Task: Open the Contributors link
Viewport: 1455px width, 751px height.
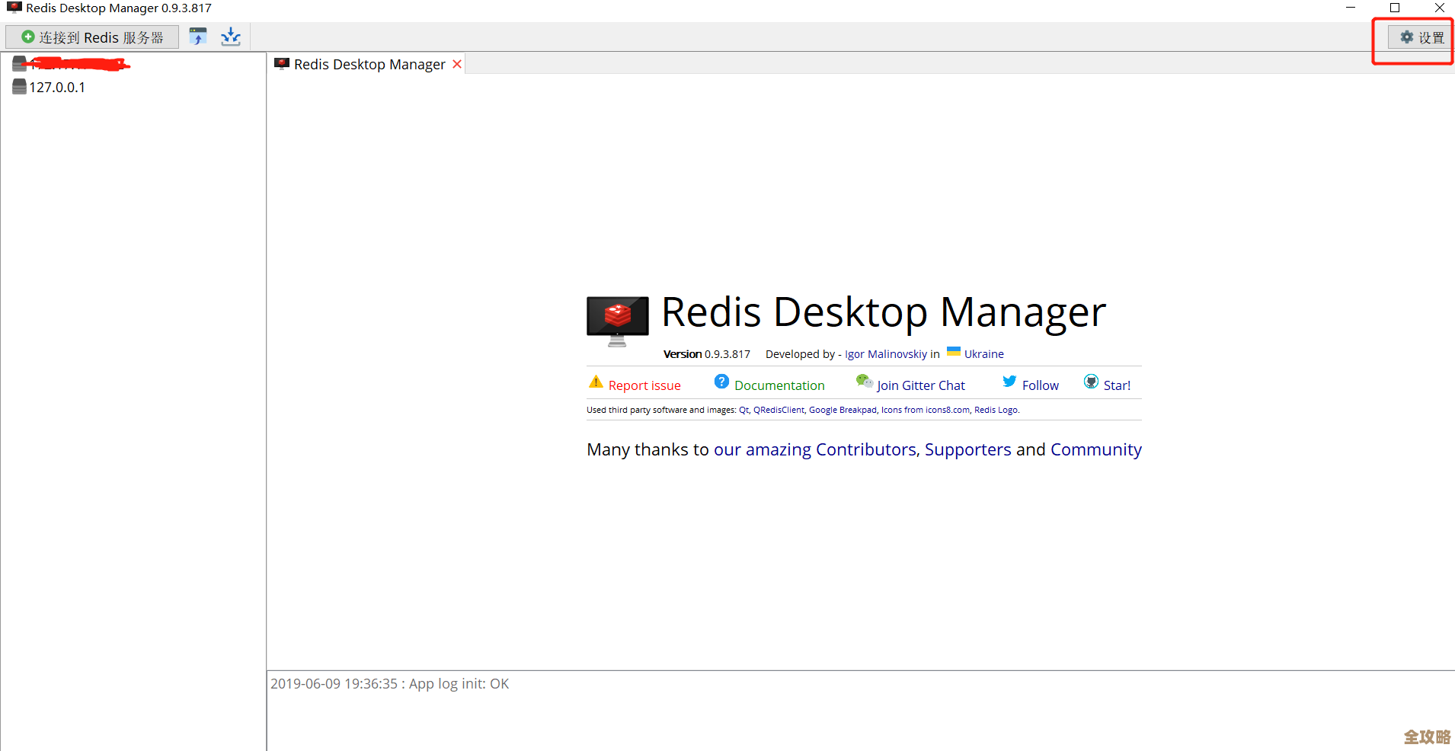Action: 865,449
